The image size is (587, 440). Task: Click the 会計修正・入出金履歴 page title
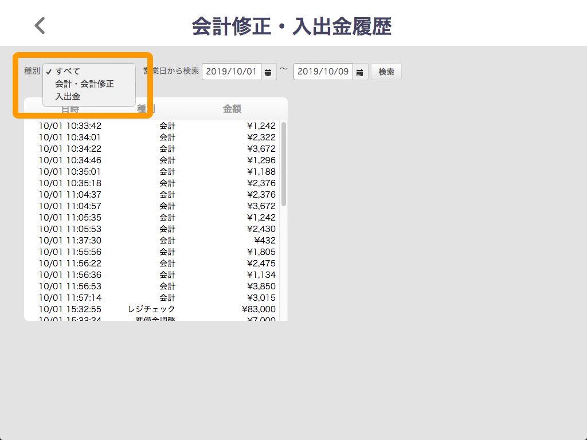pos(292,26)
